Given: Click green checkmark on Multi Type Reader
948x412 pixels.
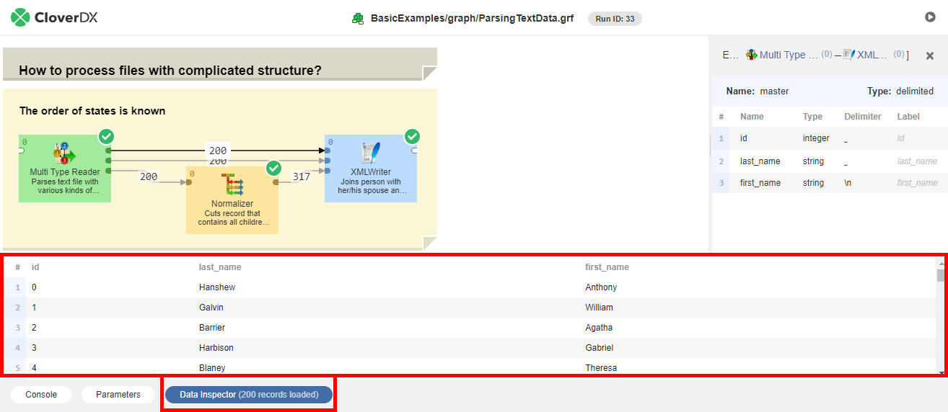Looking at the screenshot, I should [106, 136].
